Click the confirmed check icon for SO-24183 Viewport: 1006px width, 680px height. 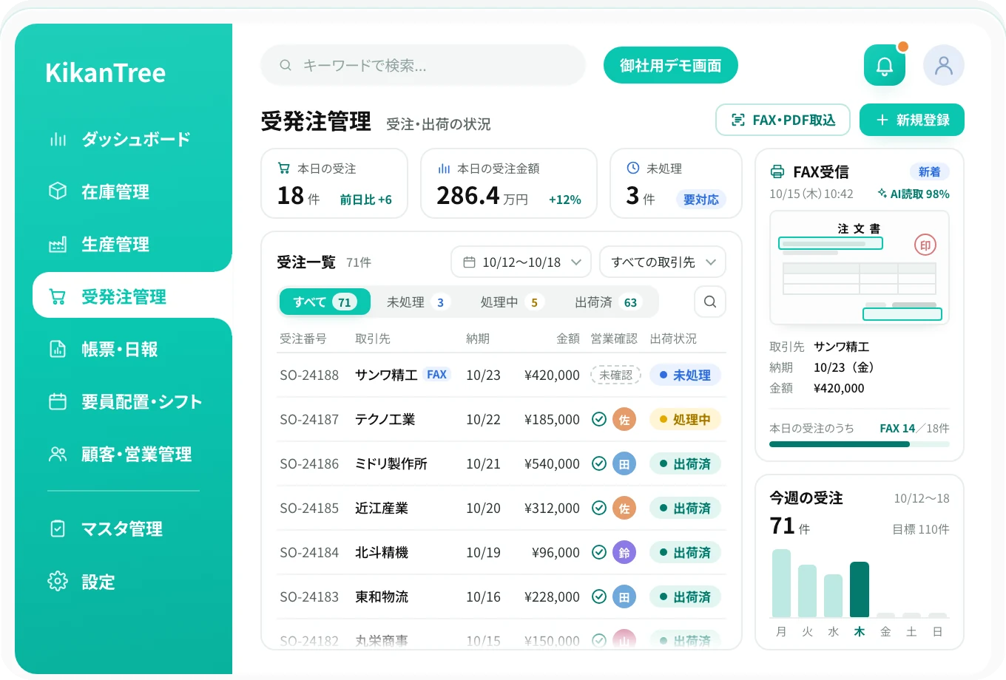599,596
